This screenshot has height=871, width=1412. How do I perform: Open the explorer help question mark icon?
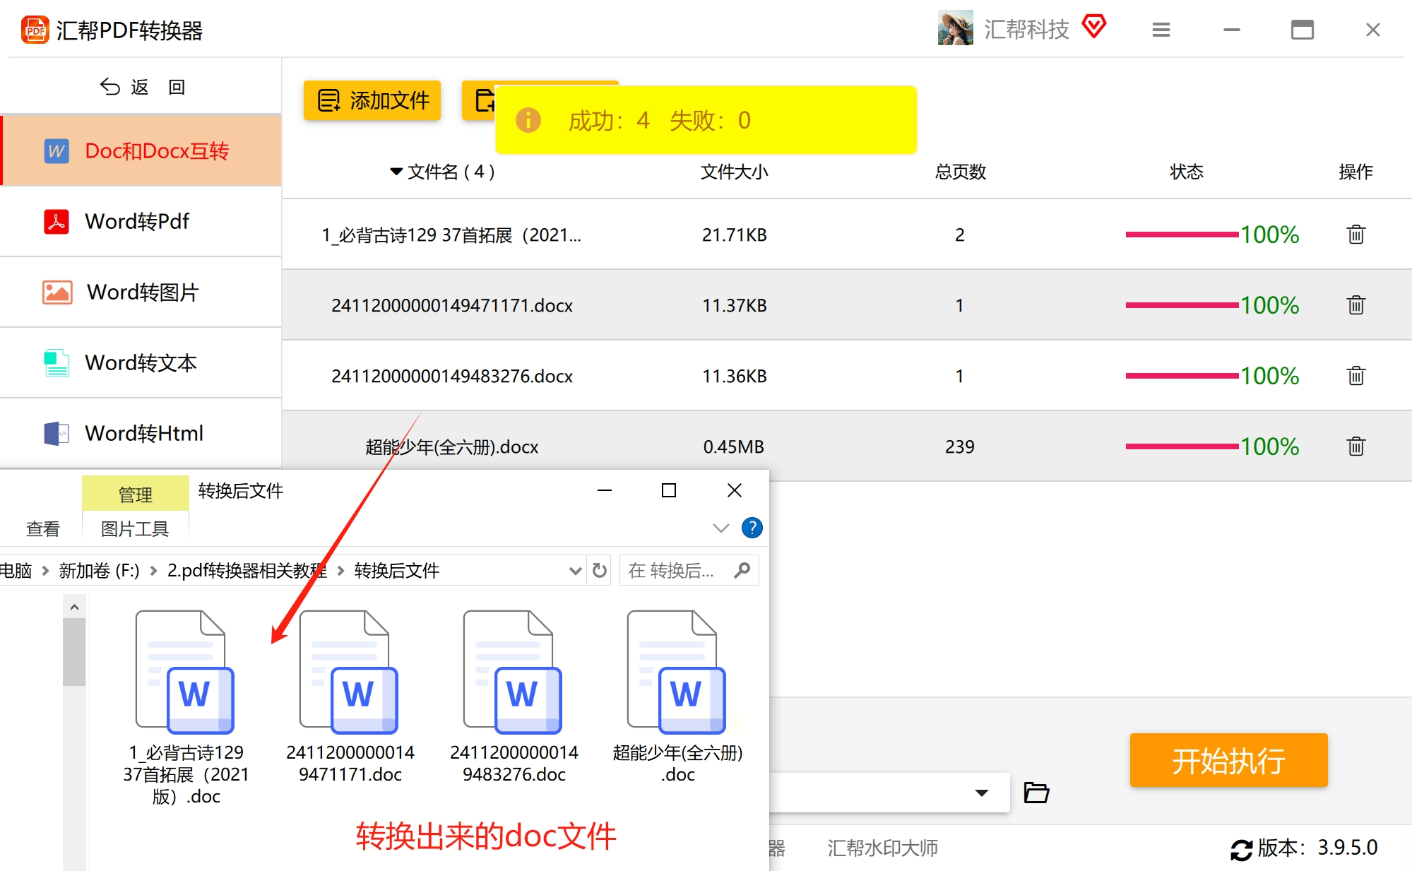tap(752, 528)
